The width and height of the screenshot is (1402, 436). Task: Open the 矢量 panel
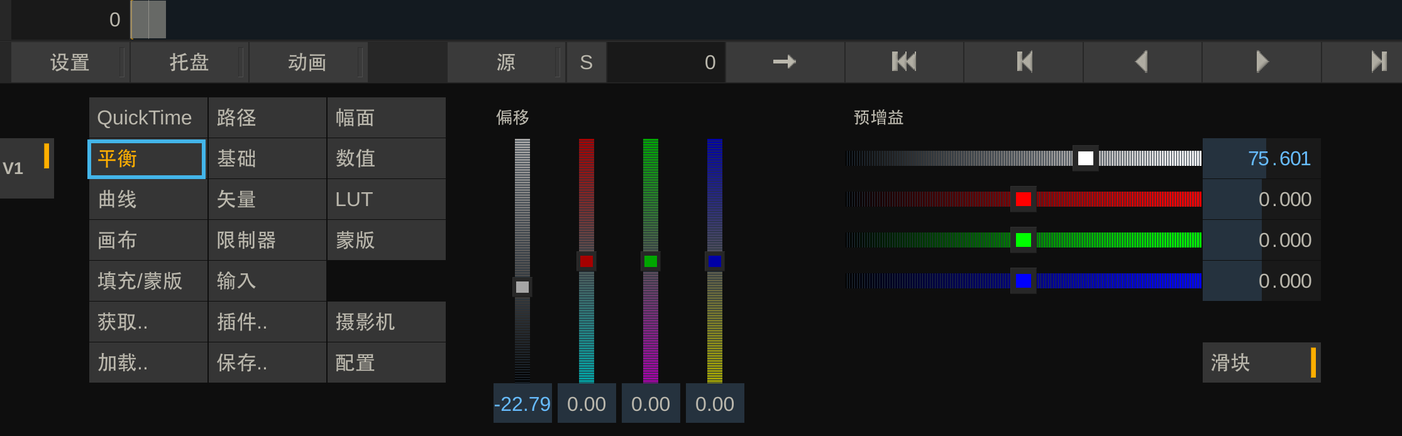[x=267, y=199]
